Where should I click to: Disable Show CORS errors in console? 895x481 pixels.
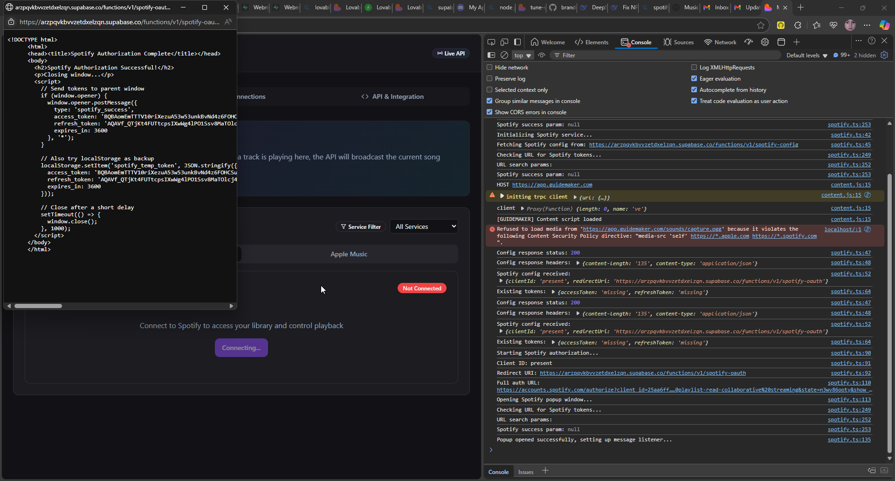[x=489, y=112]
